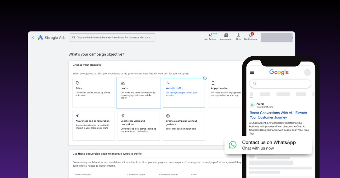Click the Leads people icon
The image size is (340, 178).
[123, 83]
